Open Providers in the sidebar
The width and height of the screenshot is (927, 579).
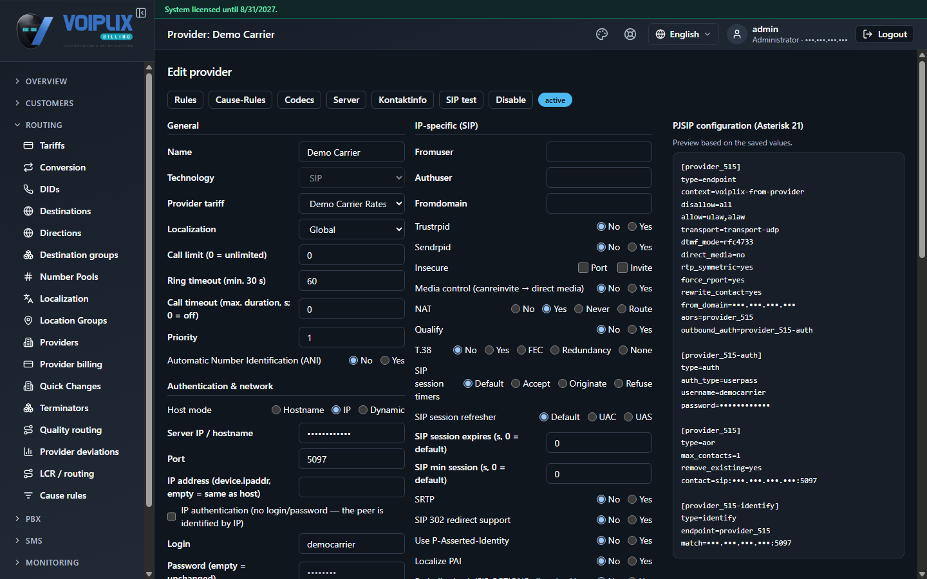click(59, 342)
